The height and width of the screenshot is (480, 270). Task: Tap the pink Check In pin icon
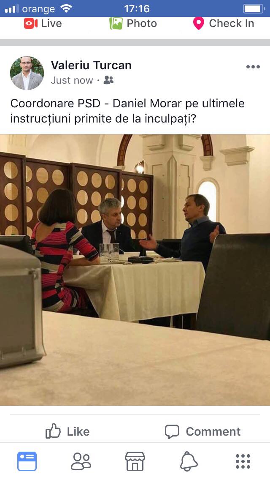(x=198, y=24)
